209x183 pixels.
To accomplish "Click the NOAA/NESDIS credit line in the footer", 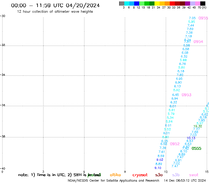I will [x=114, y=181].
